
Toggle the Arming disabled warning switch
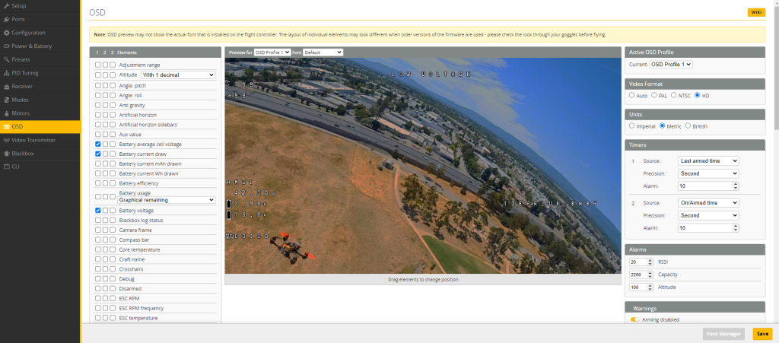coord(634,320)
